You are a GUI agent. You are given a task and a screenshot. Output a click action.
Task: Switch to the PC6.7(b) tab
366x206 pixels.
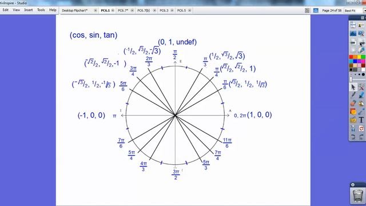[144, 10]
